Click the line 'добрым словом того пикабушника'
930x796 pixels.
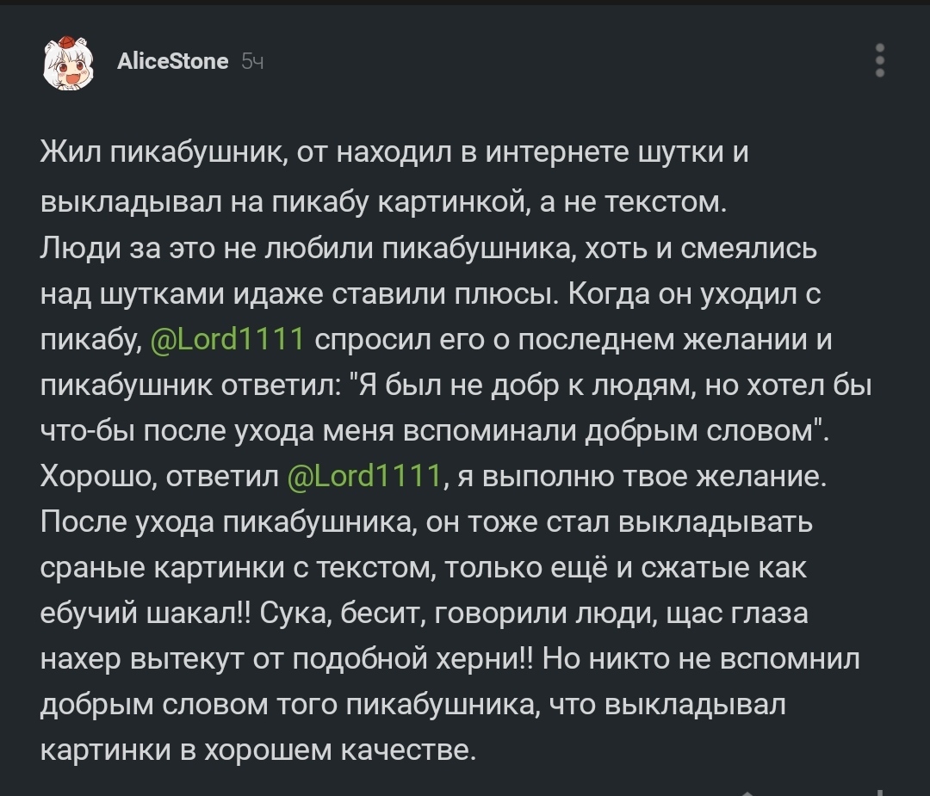pos(412,704)
